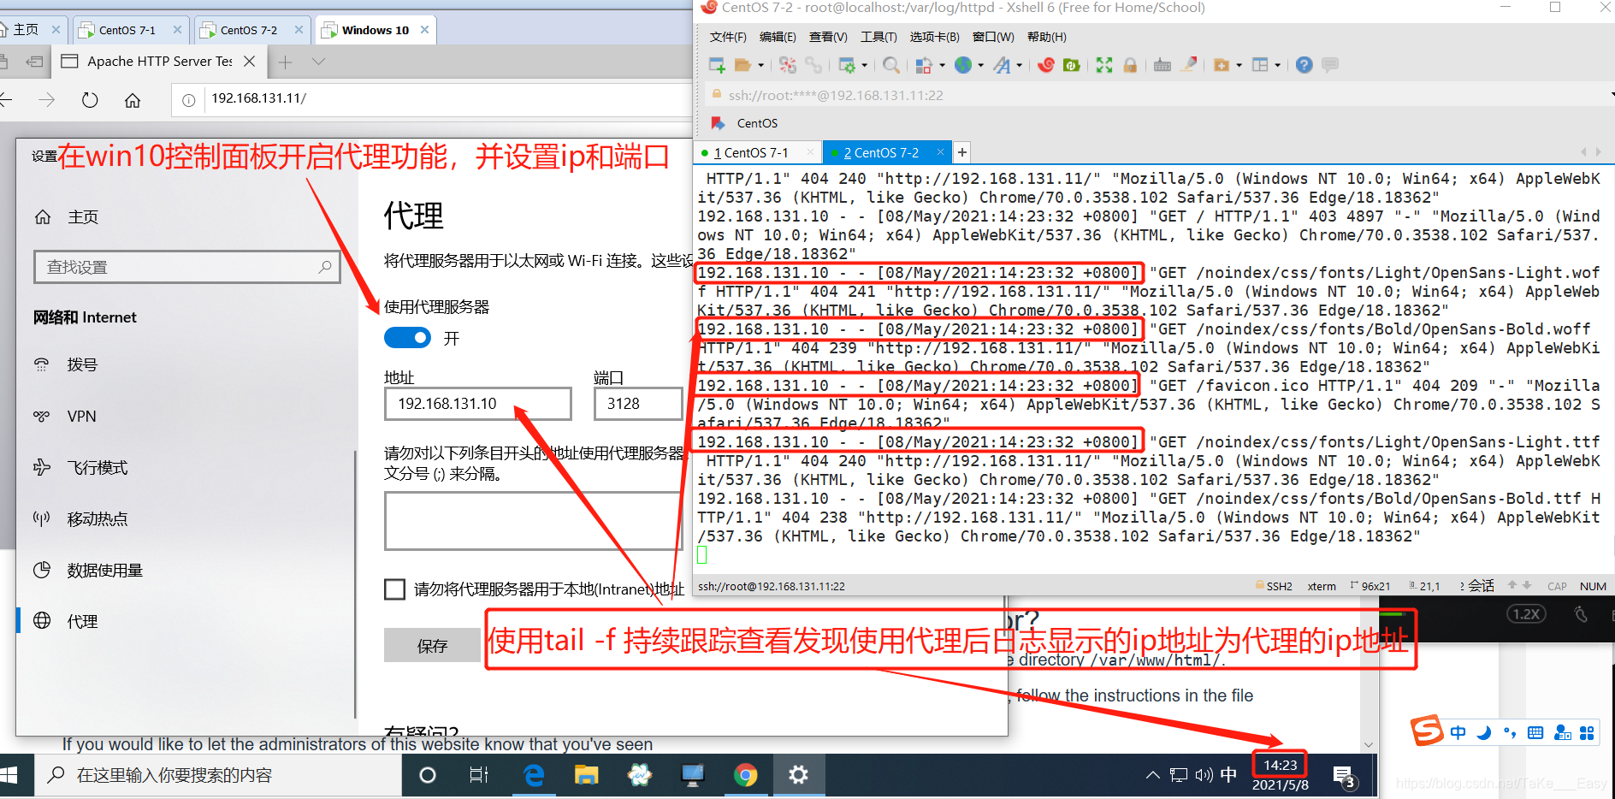Click the keyboard key-mapping icon in Xshell

1162,65
